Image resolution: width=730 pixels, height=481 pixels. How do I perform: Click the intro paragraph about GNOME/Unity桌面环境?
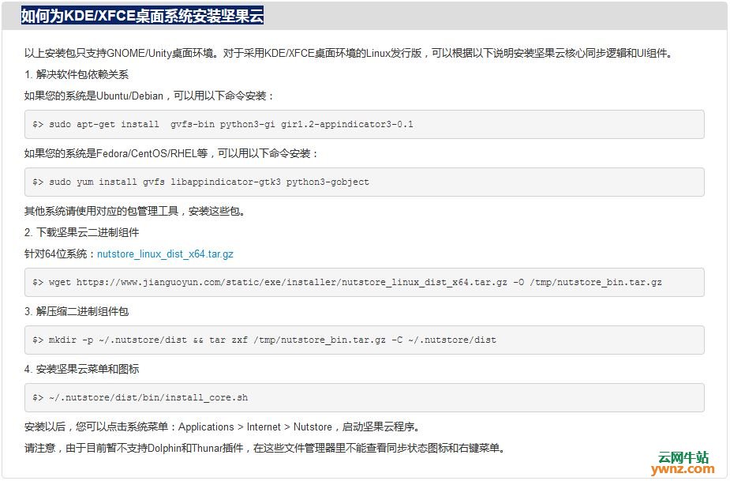pos(349,53)
